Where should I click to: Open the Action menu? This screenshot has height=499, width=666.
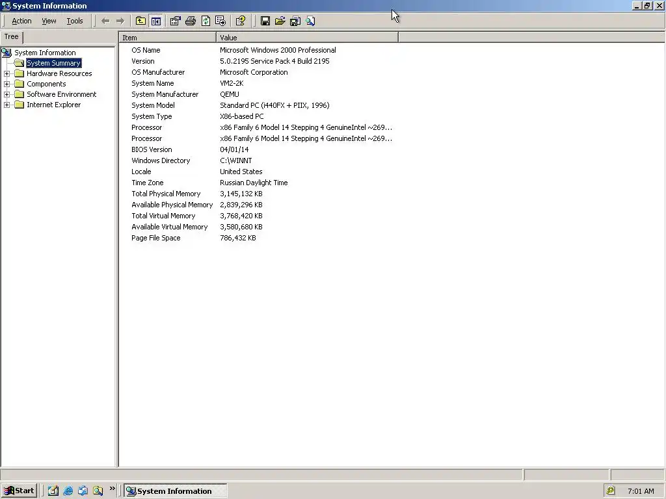[x=21, y=21]
